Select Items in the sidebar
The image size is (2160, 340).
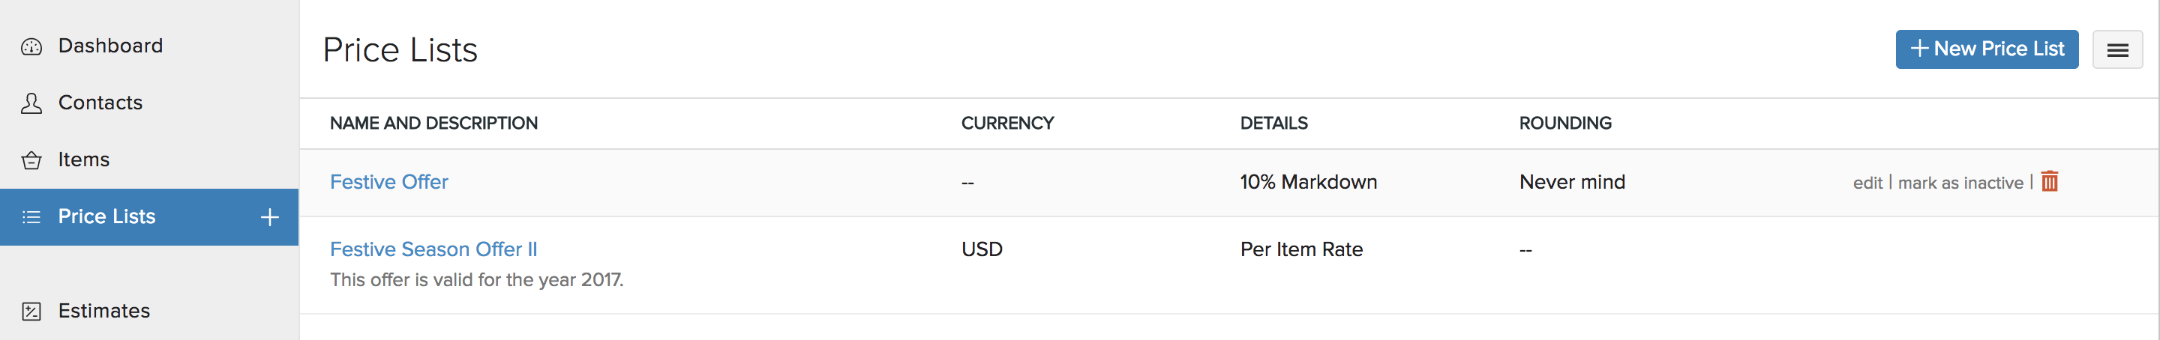click(83, 160)
